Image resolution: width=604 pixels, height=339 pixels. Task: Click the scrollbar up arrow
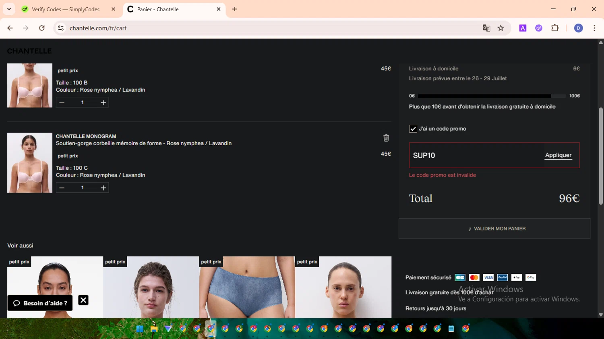[601, 42]
